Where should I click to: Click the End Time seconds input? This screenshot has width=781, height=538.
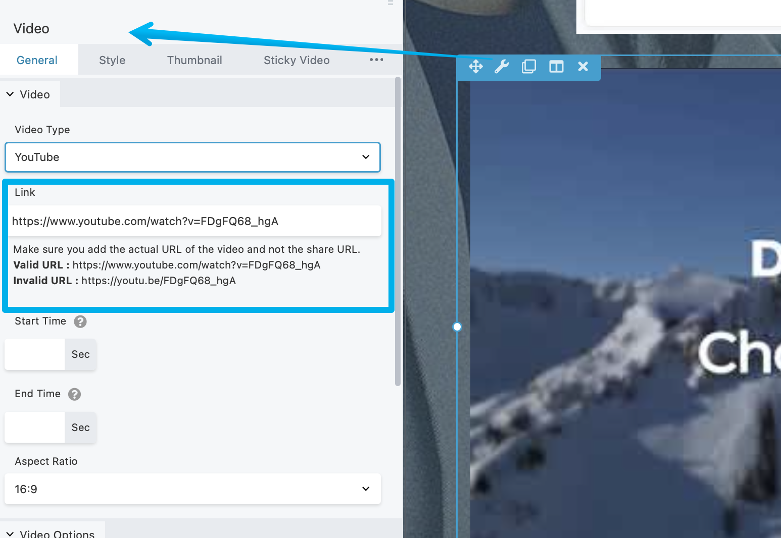coord(34,427)
